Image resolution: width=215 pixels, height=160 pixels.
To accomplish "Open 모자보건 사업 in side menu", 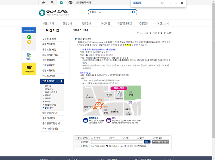I will 49,39.
